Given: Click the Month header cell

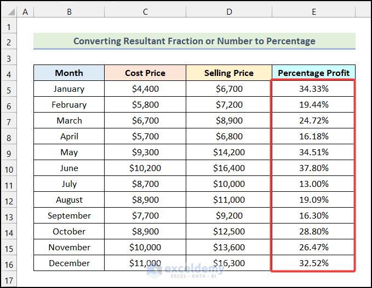Looking at the screenshot, I should click(x=69, y=73).
